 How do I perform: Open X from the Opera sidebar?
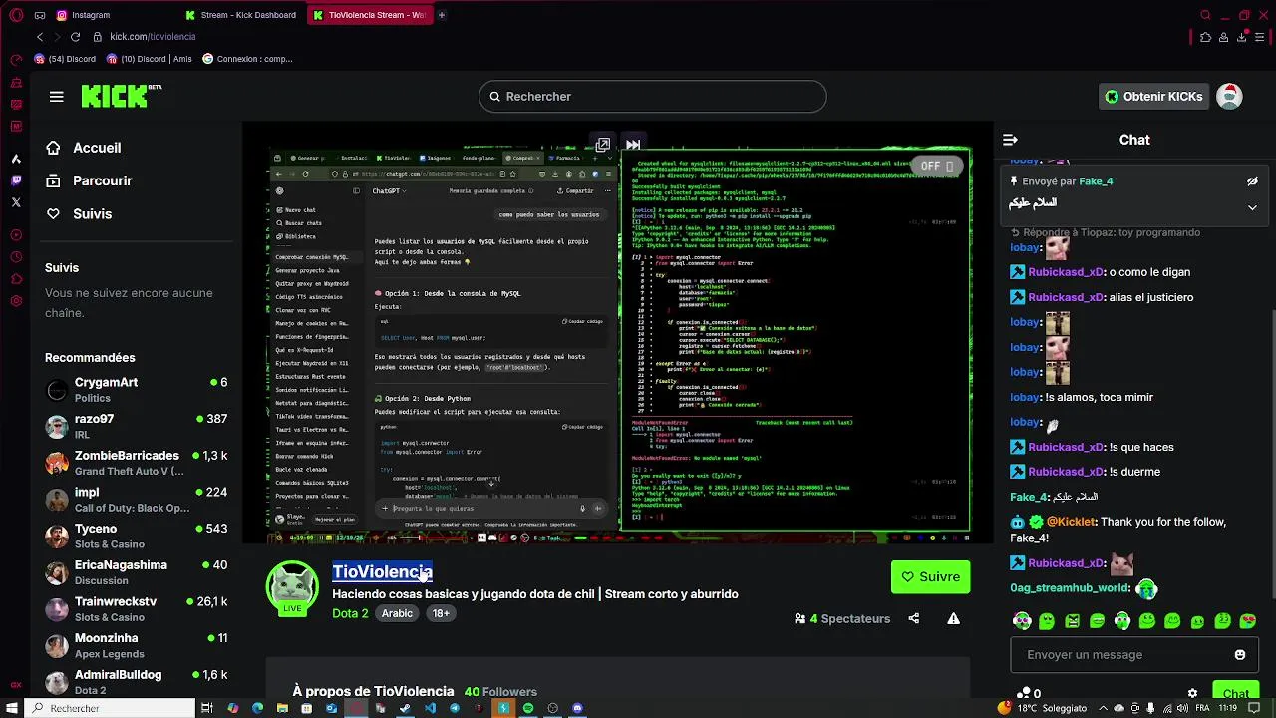(16, 202)
